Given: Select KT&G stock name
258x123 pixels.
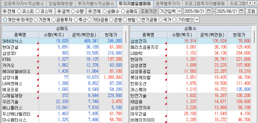Looking at the screenshot, I should coord(6,59).
